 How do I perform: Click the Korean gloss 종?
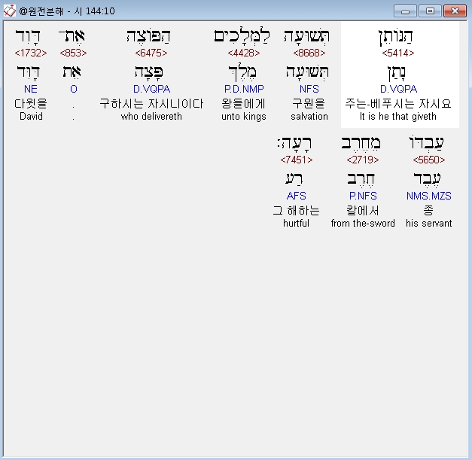[x=428, y=211]
